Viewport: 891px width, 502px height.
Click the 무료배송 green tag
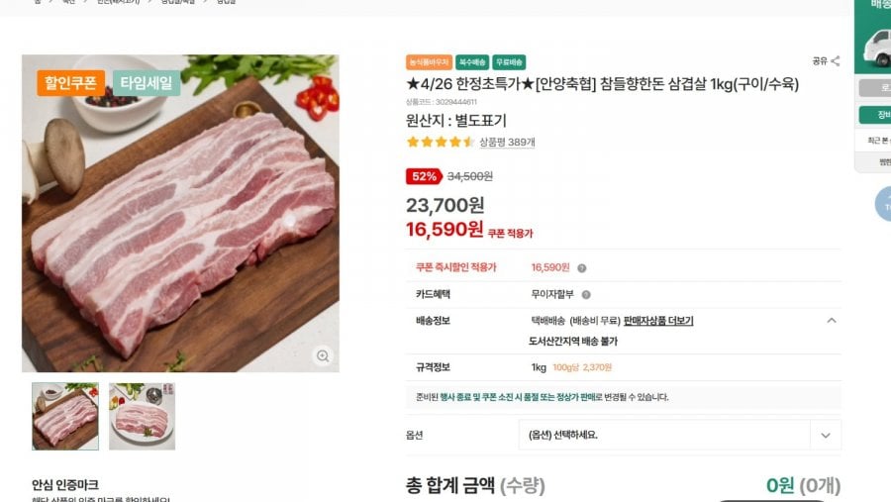pos(509,61)
